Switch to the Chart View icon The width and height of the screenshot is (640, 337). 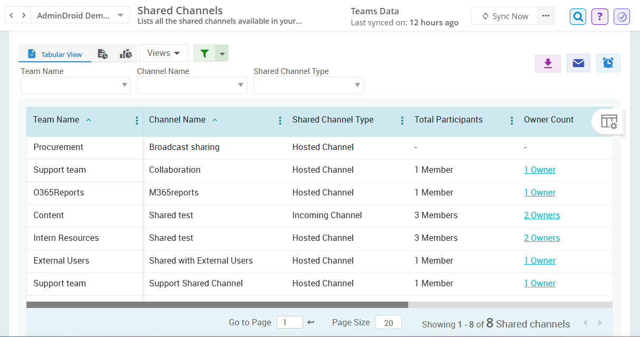[x=125, y=53]
